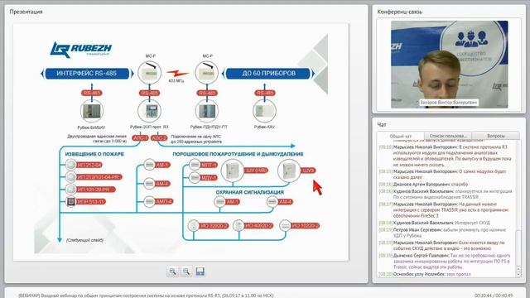
Task: Click the ИПР 513-11 call point icon
Action: click(x=70, y=201)
